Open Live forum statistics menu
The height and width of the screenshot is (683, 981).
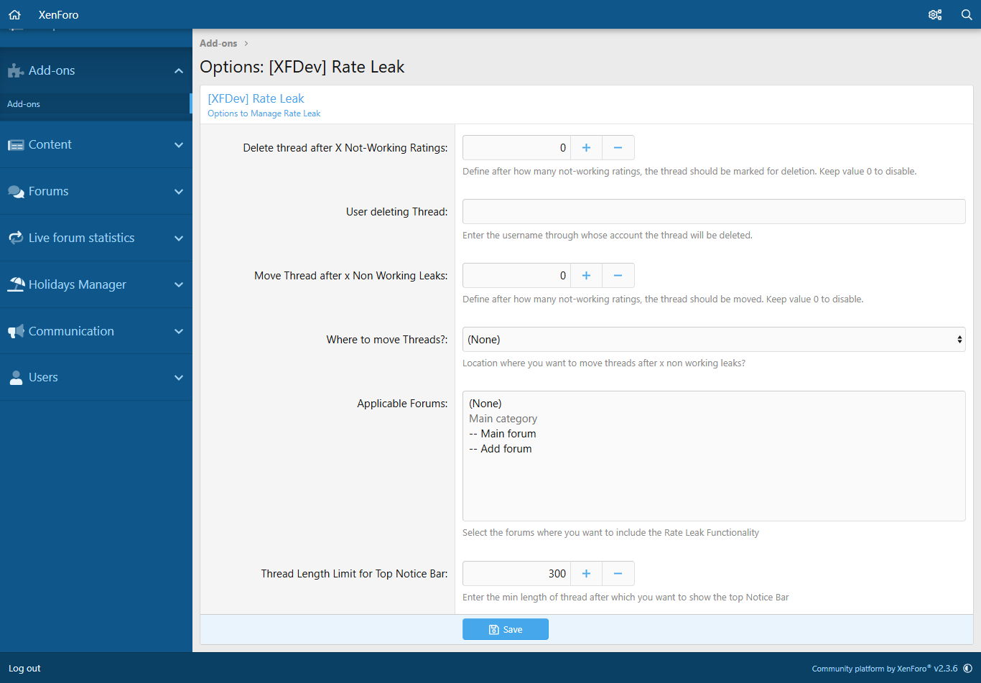pyautogui.click(x=81, y=238)
